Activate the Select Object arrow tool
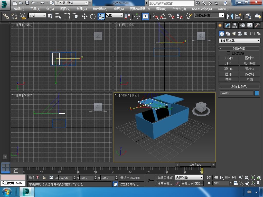The image size is (263, 197). pyautogui.click(x=50, y=16)
